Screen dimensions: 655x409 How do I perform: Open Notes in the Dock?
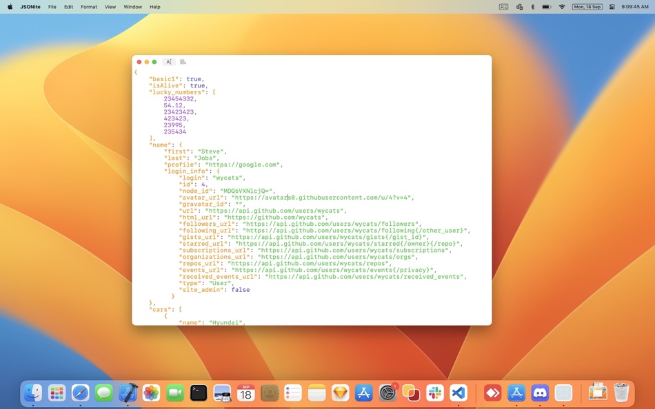coord(316,392)
